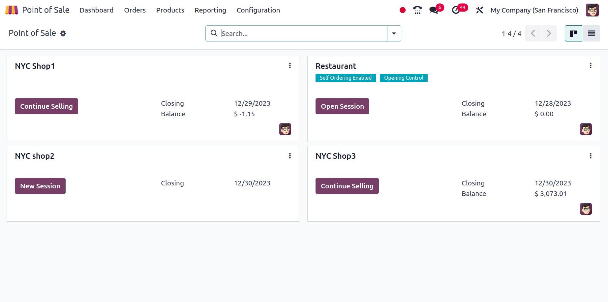This screenshot has height=302, width=608.
Task: Click the red recording indicator icon
Action: click(402, 10)
